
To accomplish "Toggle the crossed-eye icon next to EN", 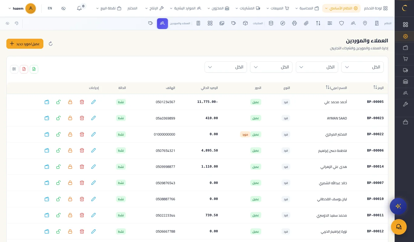I will 63,8.
